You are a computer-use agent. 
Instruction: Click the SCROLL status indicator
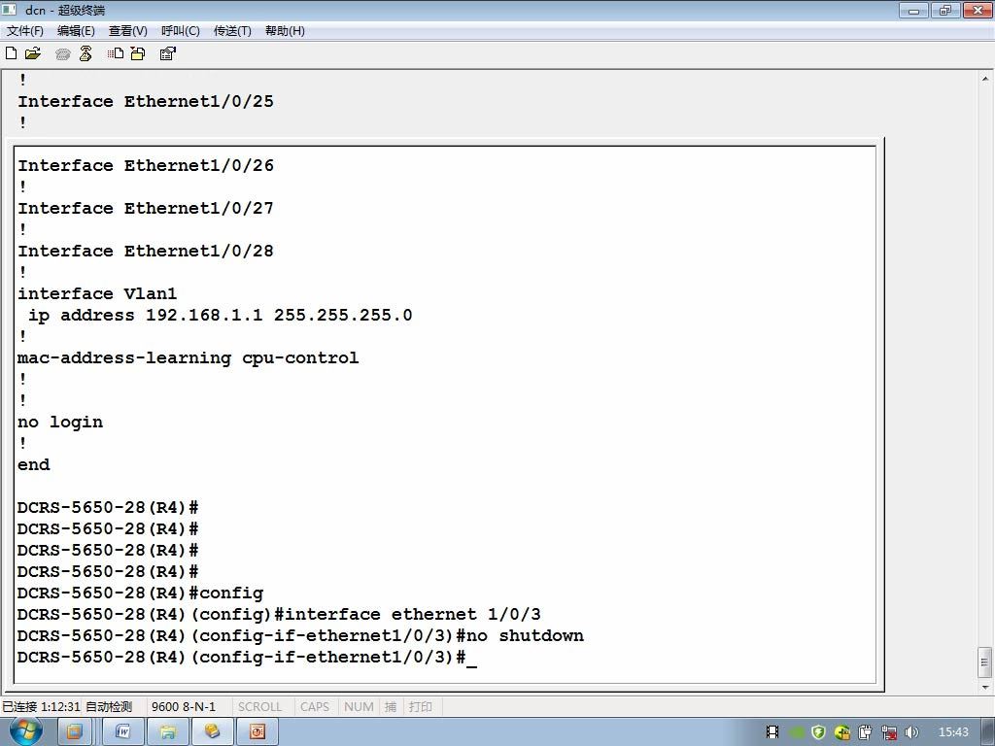[259, 707]
